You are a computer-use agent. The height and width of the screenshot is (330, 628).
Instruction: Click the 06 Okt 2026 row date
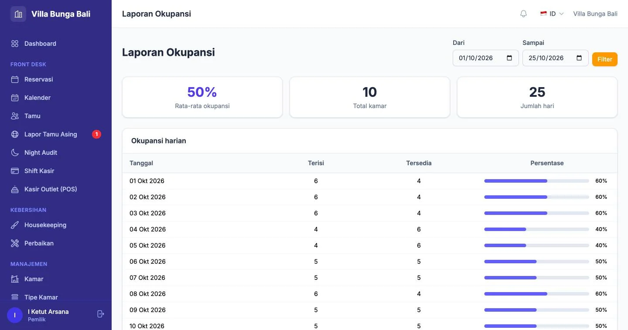pos(147,262)
